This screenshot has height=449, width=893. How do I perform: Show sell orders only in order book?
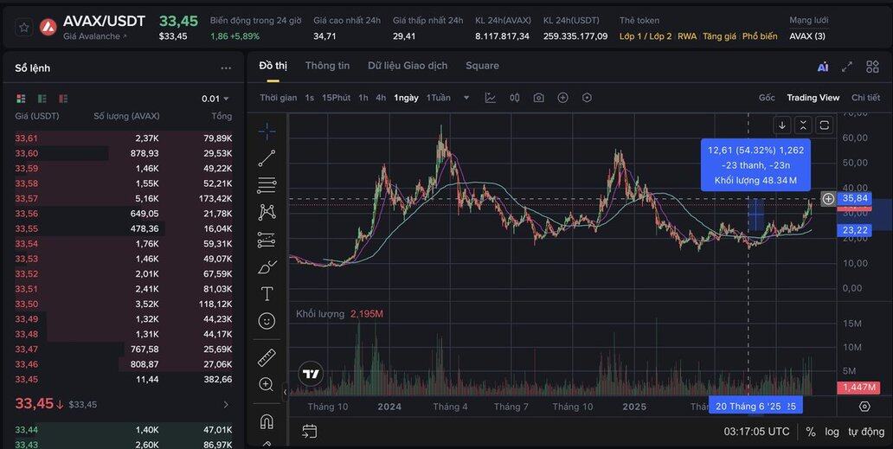pos(63,99)
